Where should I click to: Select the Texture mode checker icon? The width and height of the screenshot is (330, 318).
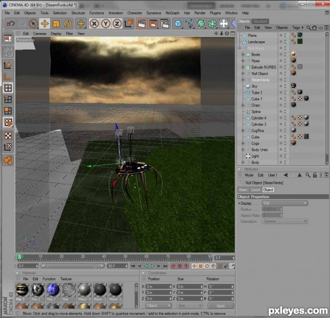(8, 135)
